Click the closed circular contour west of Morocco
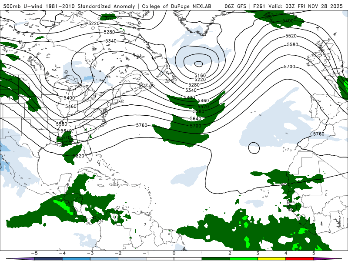Viewport: 348px width, 261px height. (x=254, y=148)
